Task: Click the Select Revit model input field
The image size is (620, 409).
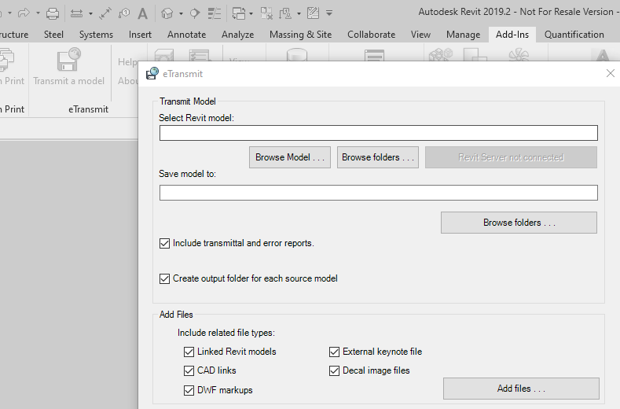Action: coord(379,133)
